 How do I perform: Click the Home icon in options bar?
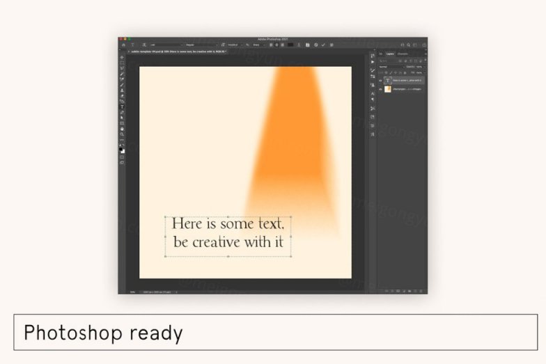point(123,45)
